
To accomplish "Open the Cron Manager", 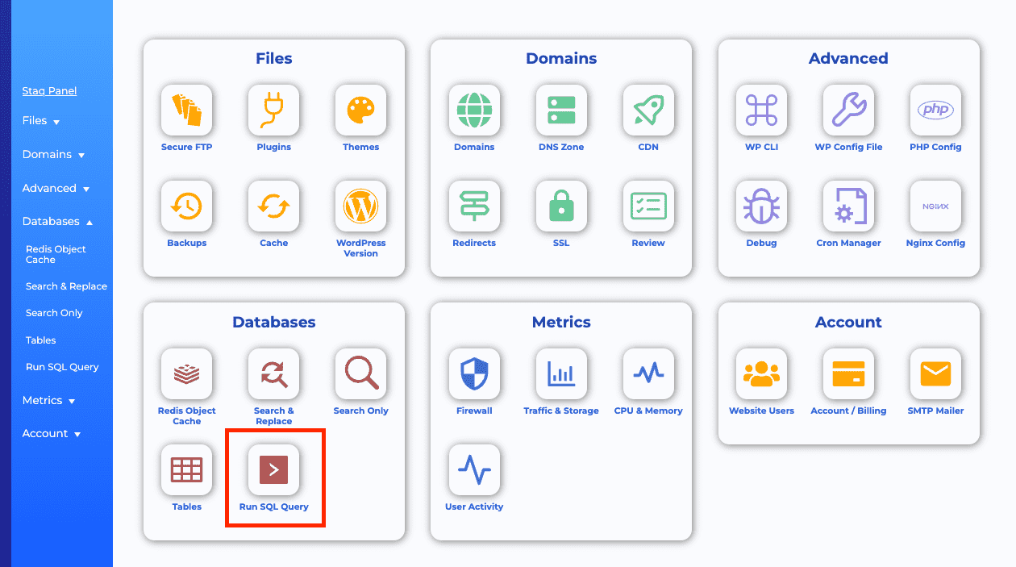I will (x=848, y=206).
